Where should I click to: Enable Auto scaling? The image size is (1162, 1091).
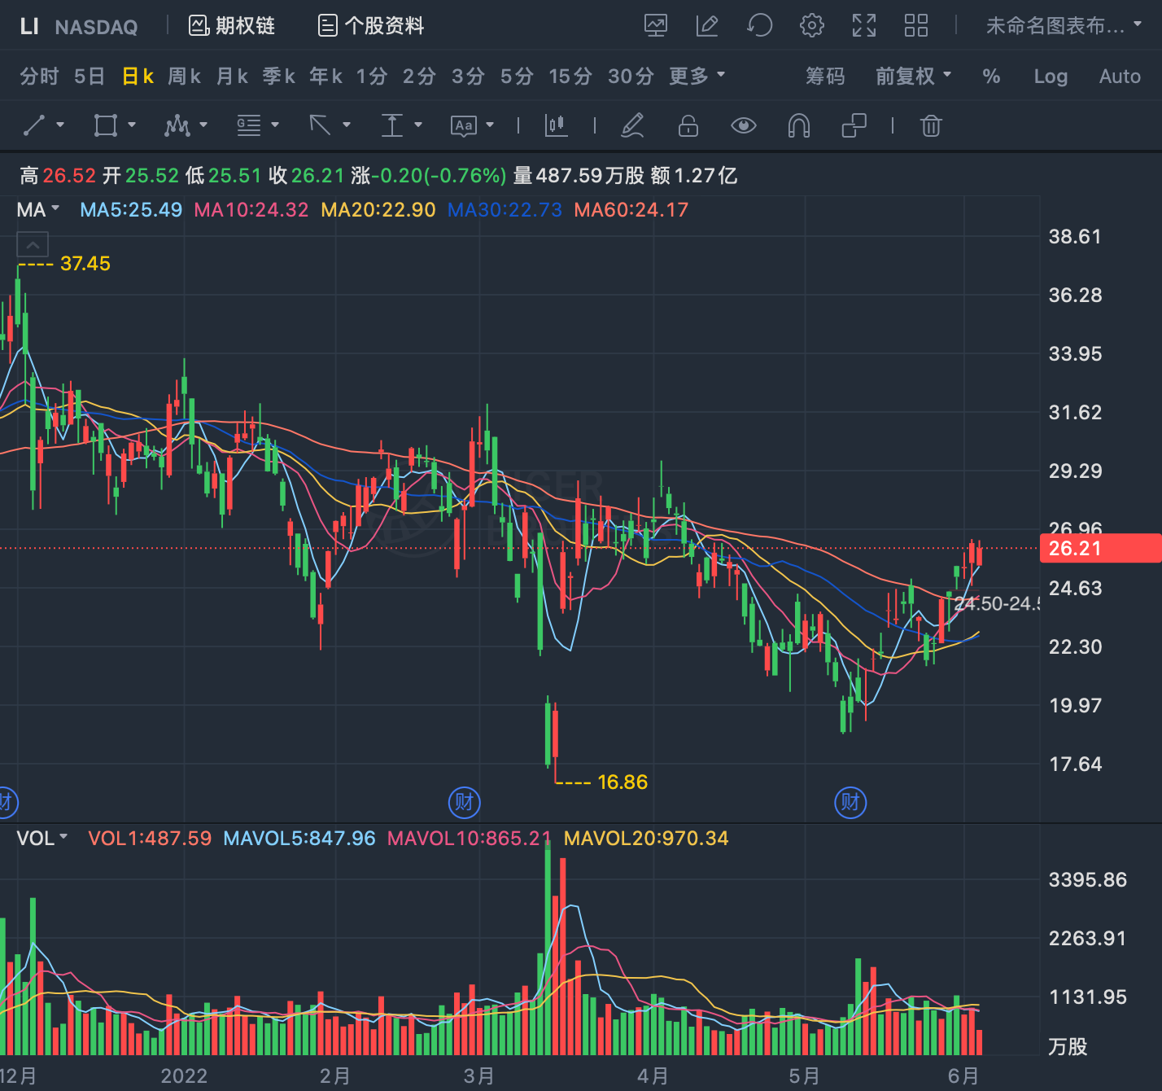pos(1120,77)
